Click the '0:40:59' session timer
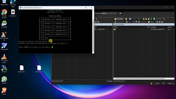 [x=170, y=83]
